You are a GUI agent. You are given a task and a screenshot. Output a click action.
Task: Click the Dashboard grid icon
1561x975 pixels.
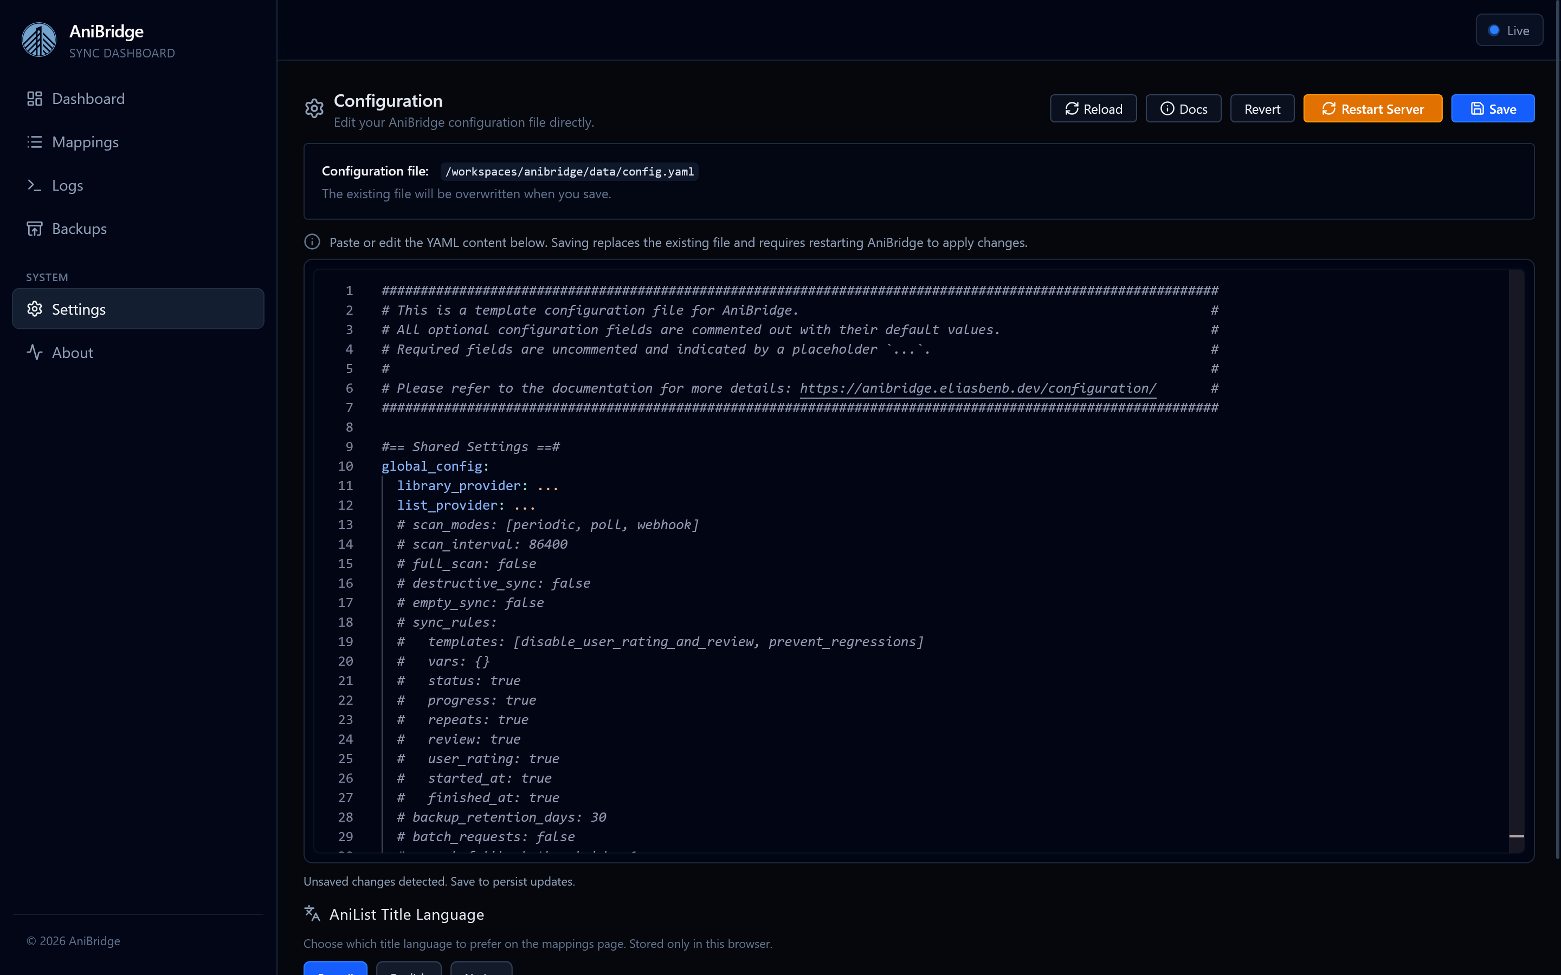click(x=35, y=99)
